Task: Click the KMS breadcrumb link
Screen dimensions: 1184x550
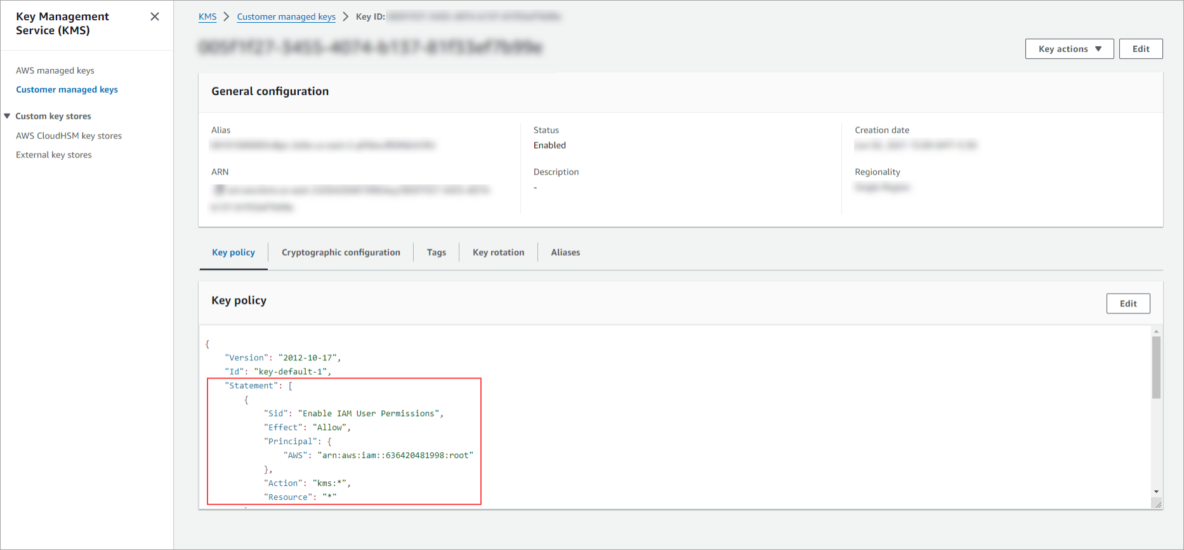Action: [x=207, y=16]
